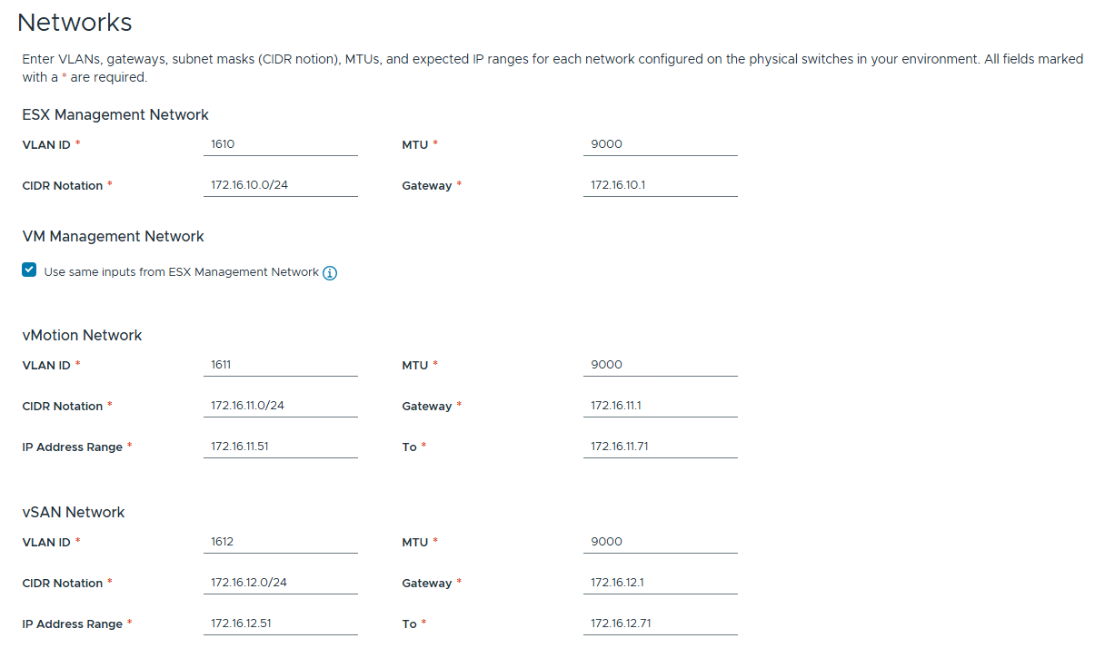Focus the vMotion CIDR Notation field
1095x658 pixels.
click(x=280, y=406)
